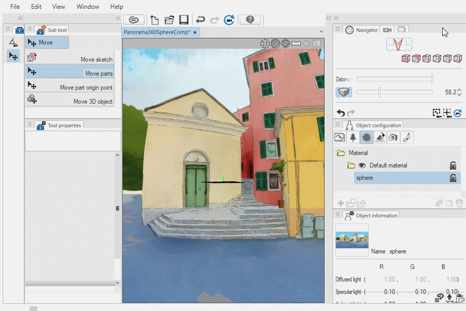466x311 pixels.
Task: Switch to the Object information tab
Action: point(376,216)
